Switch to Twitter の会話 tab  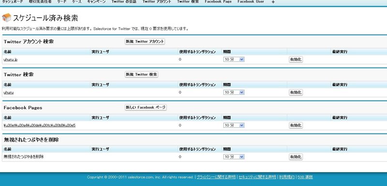(x=124, y=2)
